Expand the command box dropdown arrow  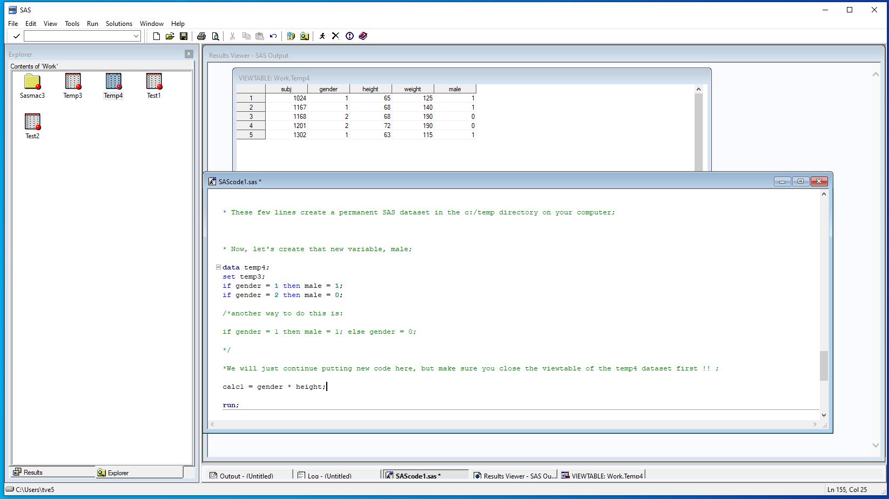pos(136,36)
